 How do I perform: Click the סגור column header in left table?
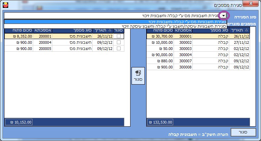click(119, 30)
